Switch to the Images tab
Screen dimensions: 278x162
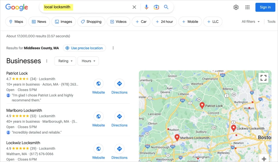pos(64,22)
